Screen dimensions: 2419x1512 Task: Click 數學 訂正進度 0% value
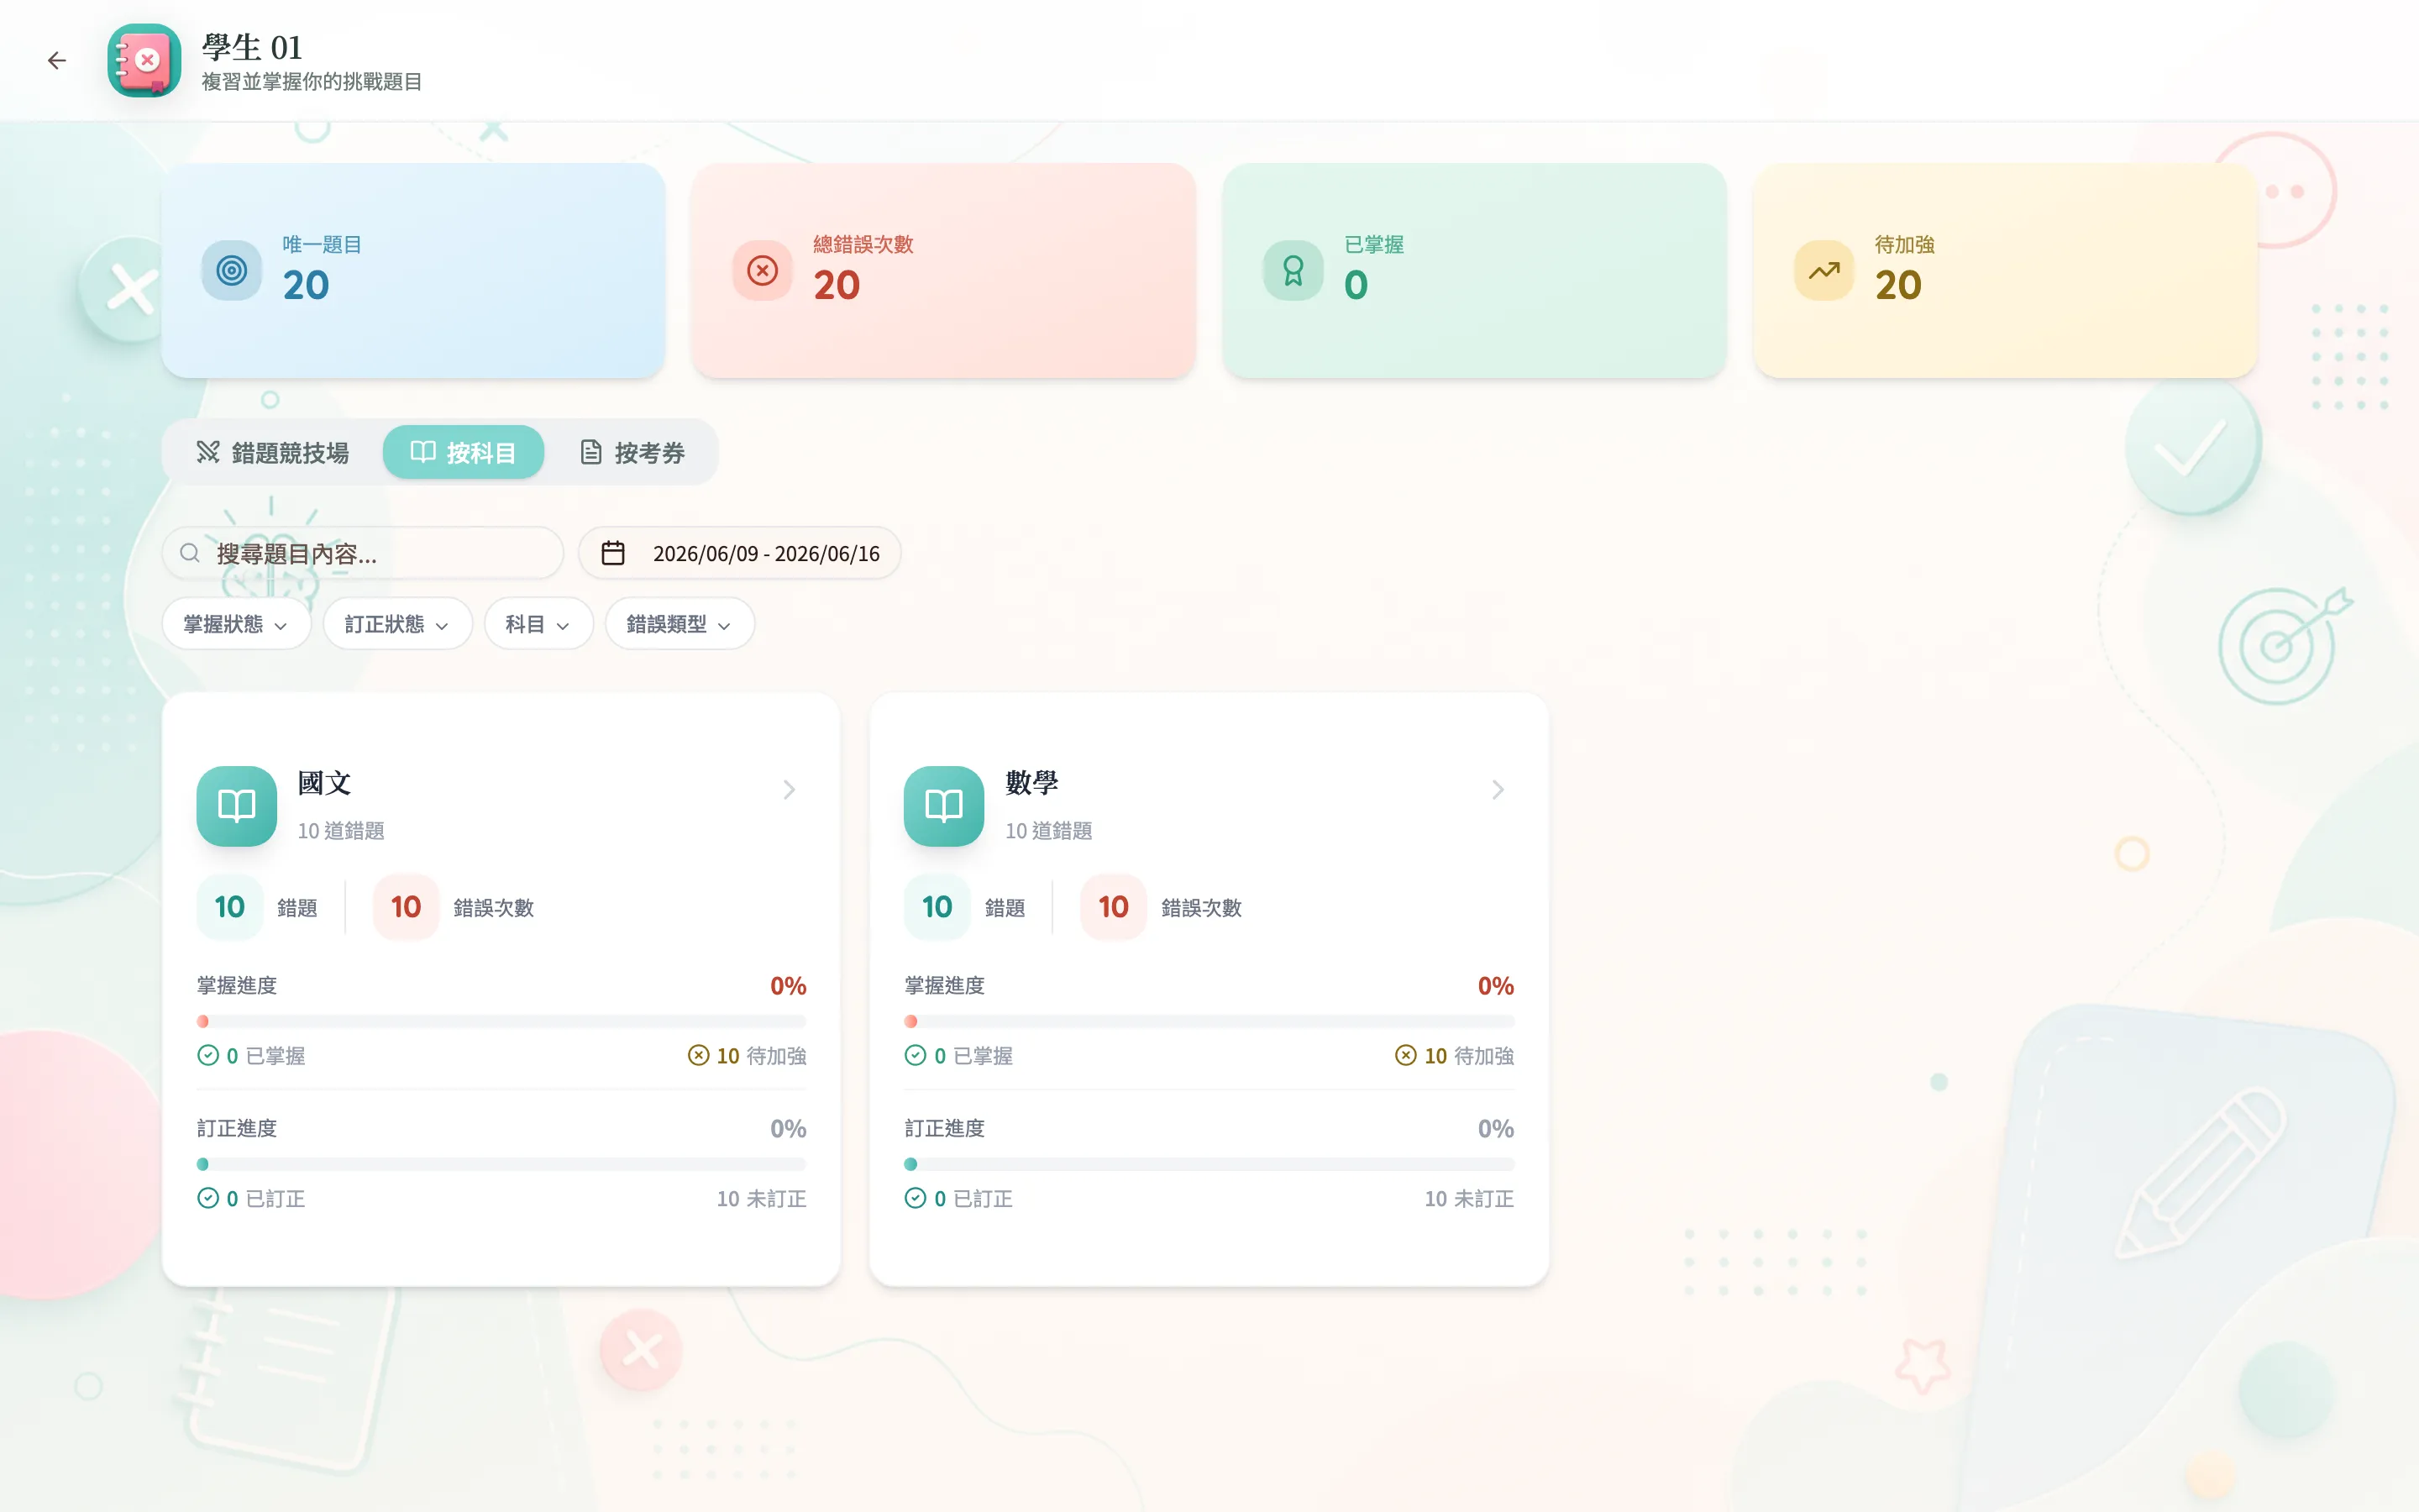coord(1497,1129)
